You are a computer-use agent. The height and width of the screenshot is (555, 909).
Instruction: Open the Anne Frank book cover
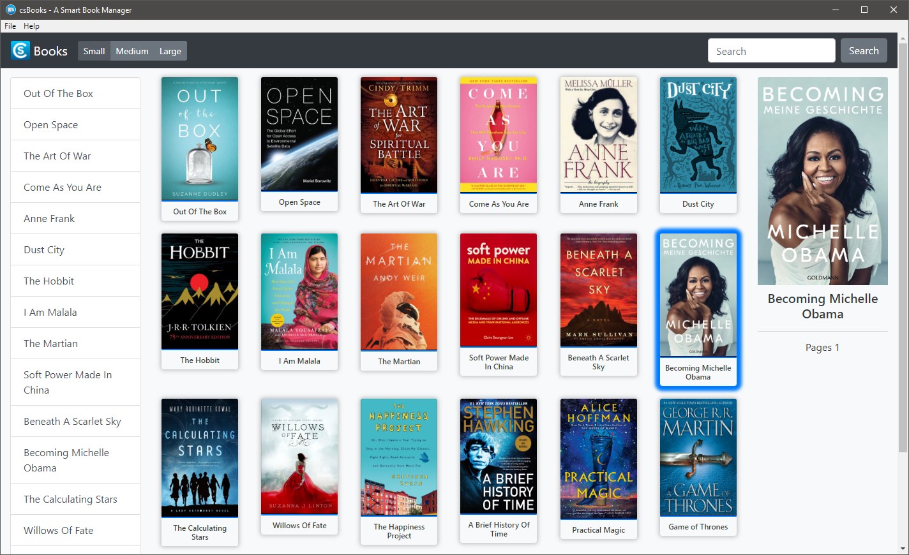[x=599, y=135]
